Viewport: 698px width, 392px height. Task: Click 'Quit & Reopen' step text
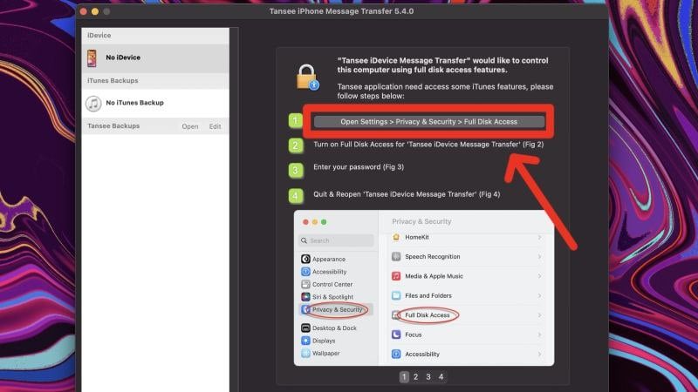[407, 194]
